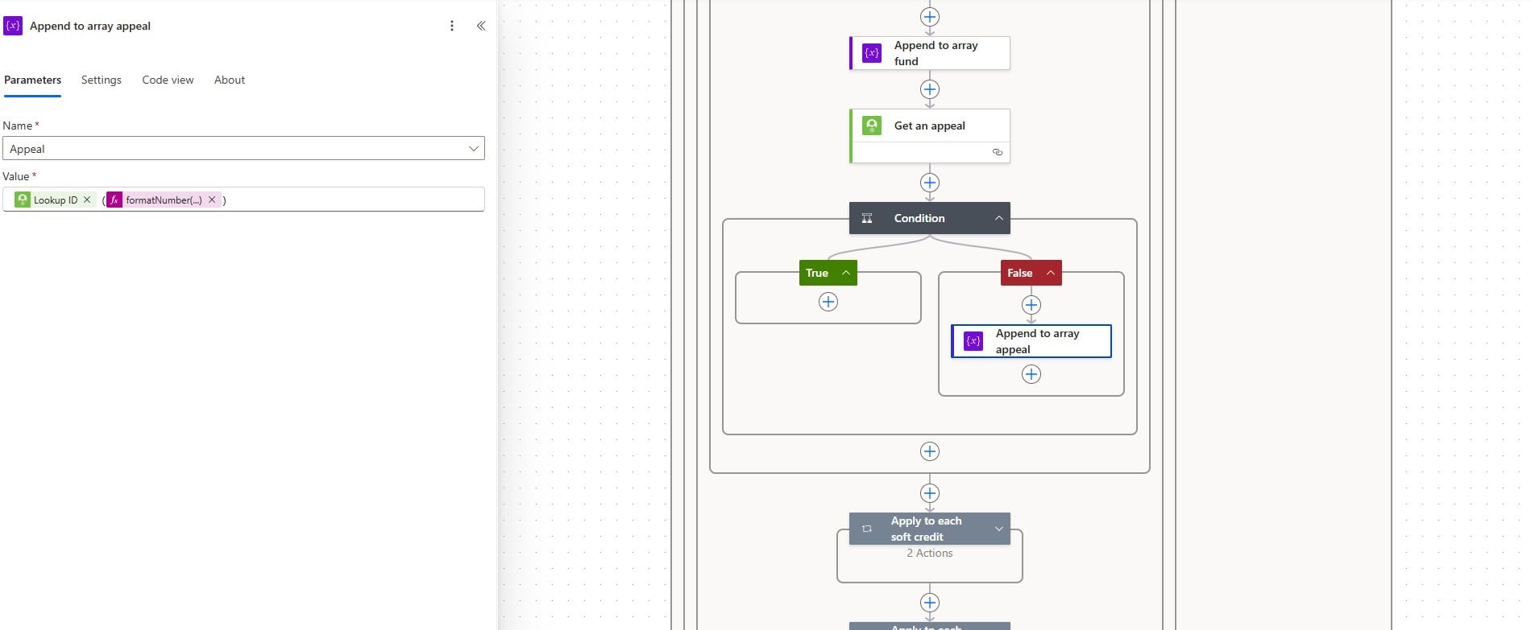Screen dimensions: 1531x630
Task: Open the About tab
Action: click(230, 80)
